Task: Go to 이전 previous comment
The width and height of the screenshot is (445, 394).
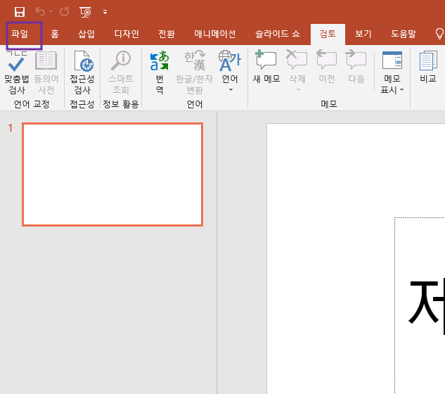Action: point(327,67)
